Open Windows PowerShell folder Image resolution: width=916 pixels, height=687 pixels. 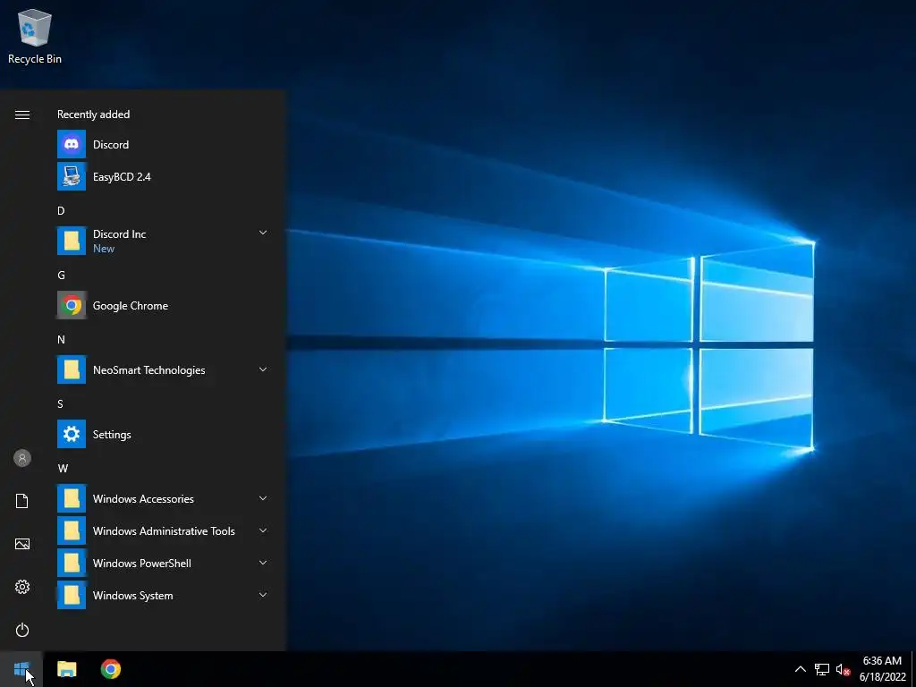[163, 563]
